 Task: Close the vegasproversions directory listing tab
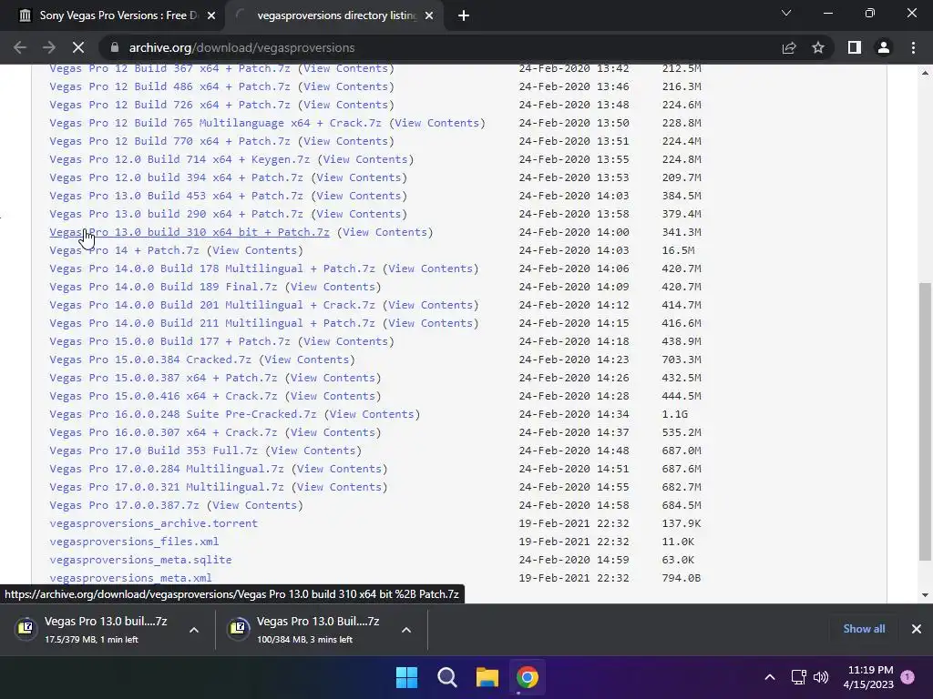tap(429, 15)
